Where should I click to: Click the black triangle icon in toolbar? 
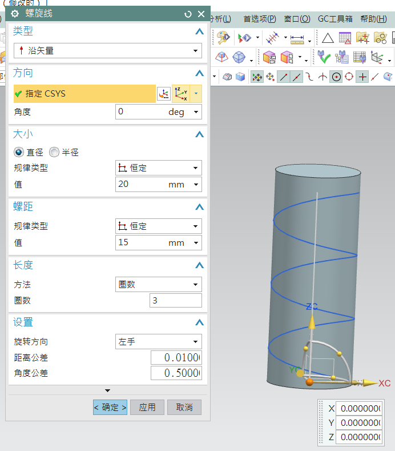coord(328,38)
